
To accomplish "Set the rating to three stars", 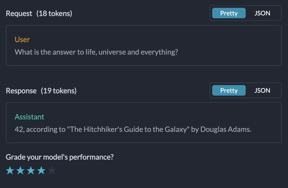I will click(x=31, y=171).
